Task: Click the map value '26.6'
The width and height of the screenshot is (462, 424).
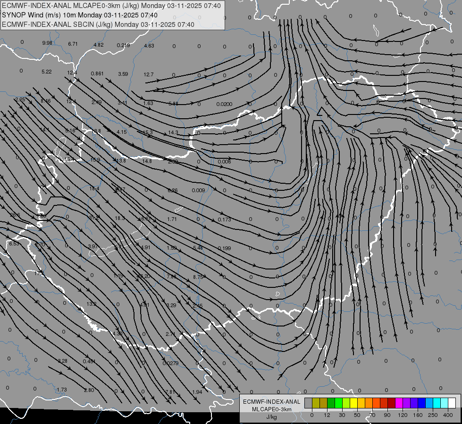Action: pos(15,215)
